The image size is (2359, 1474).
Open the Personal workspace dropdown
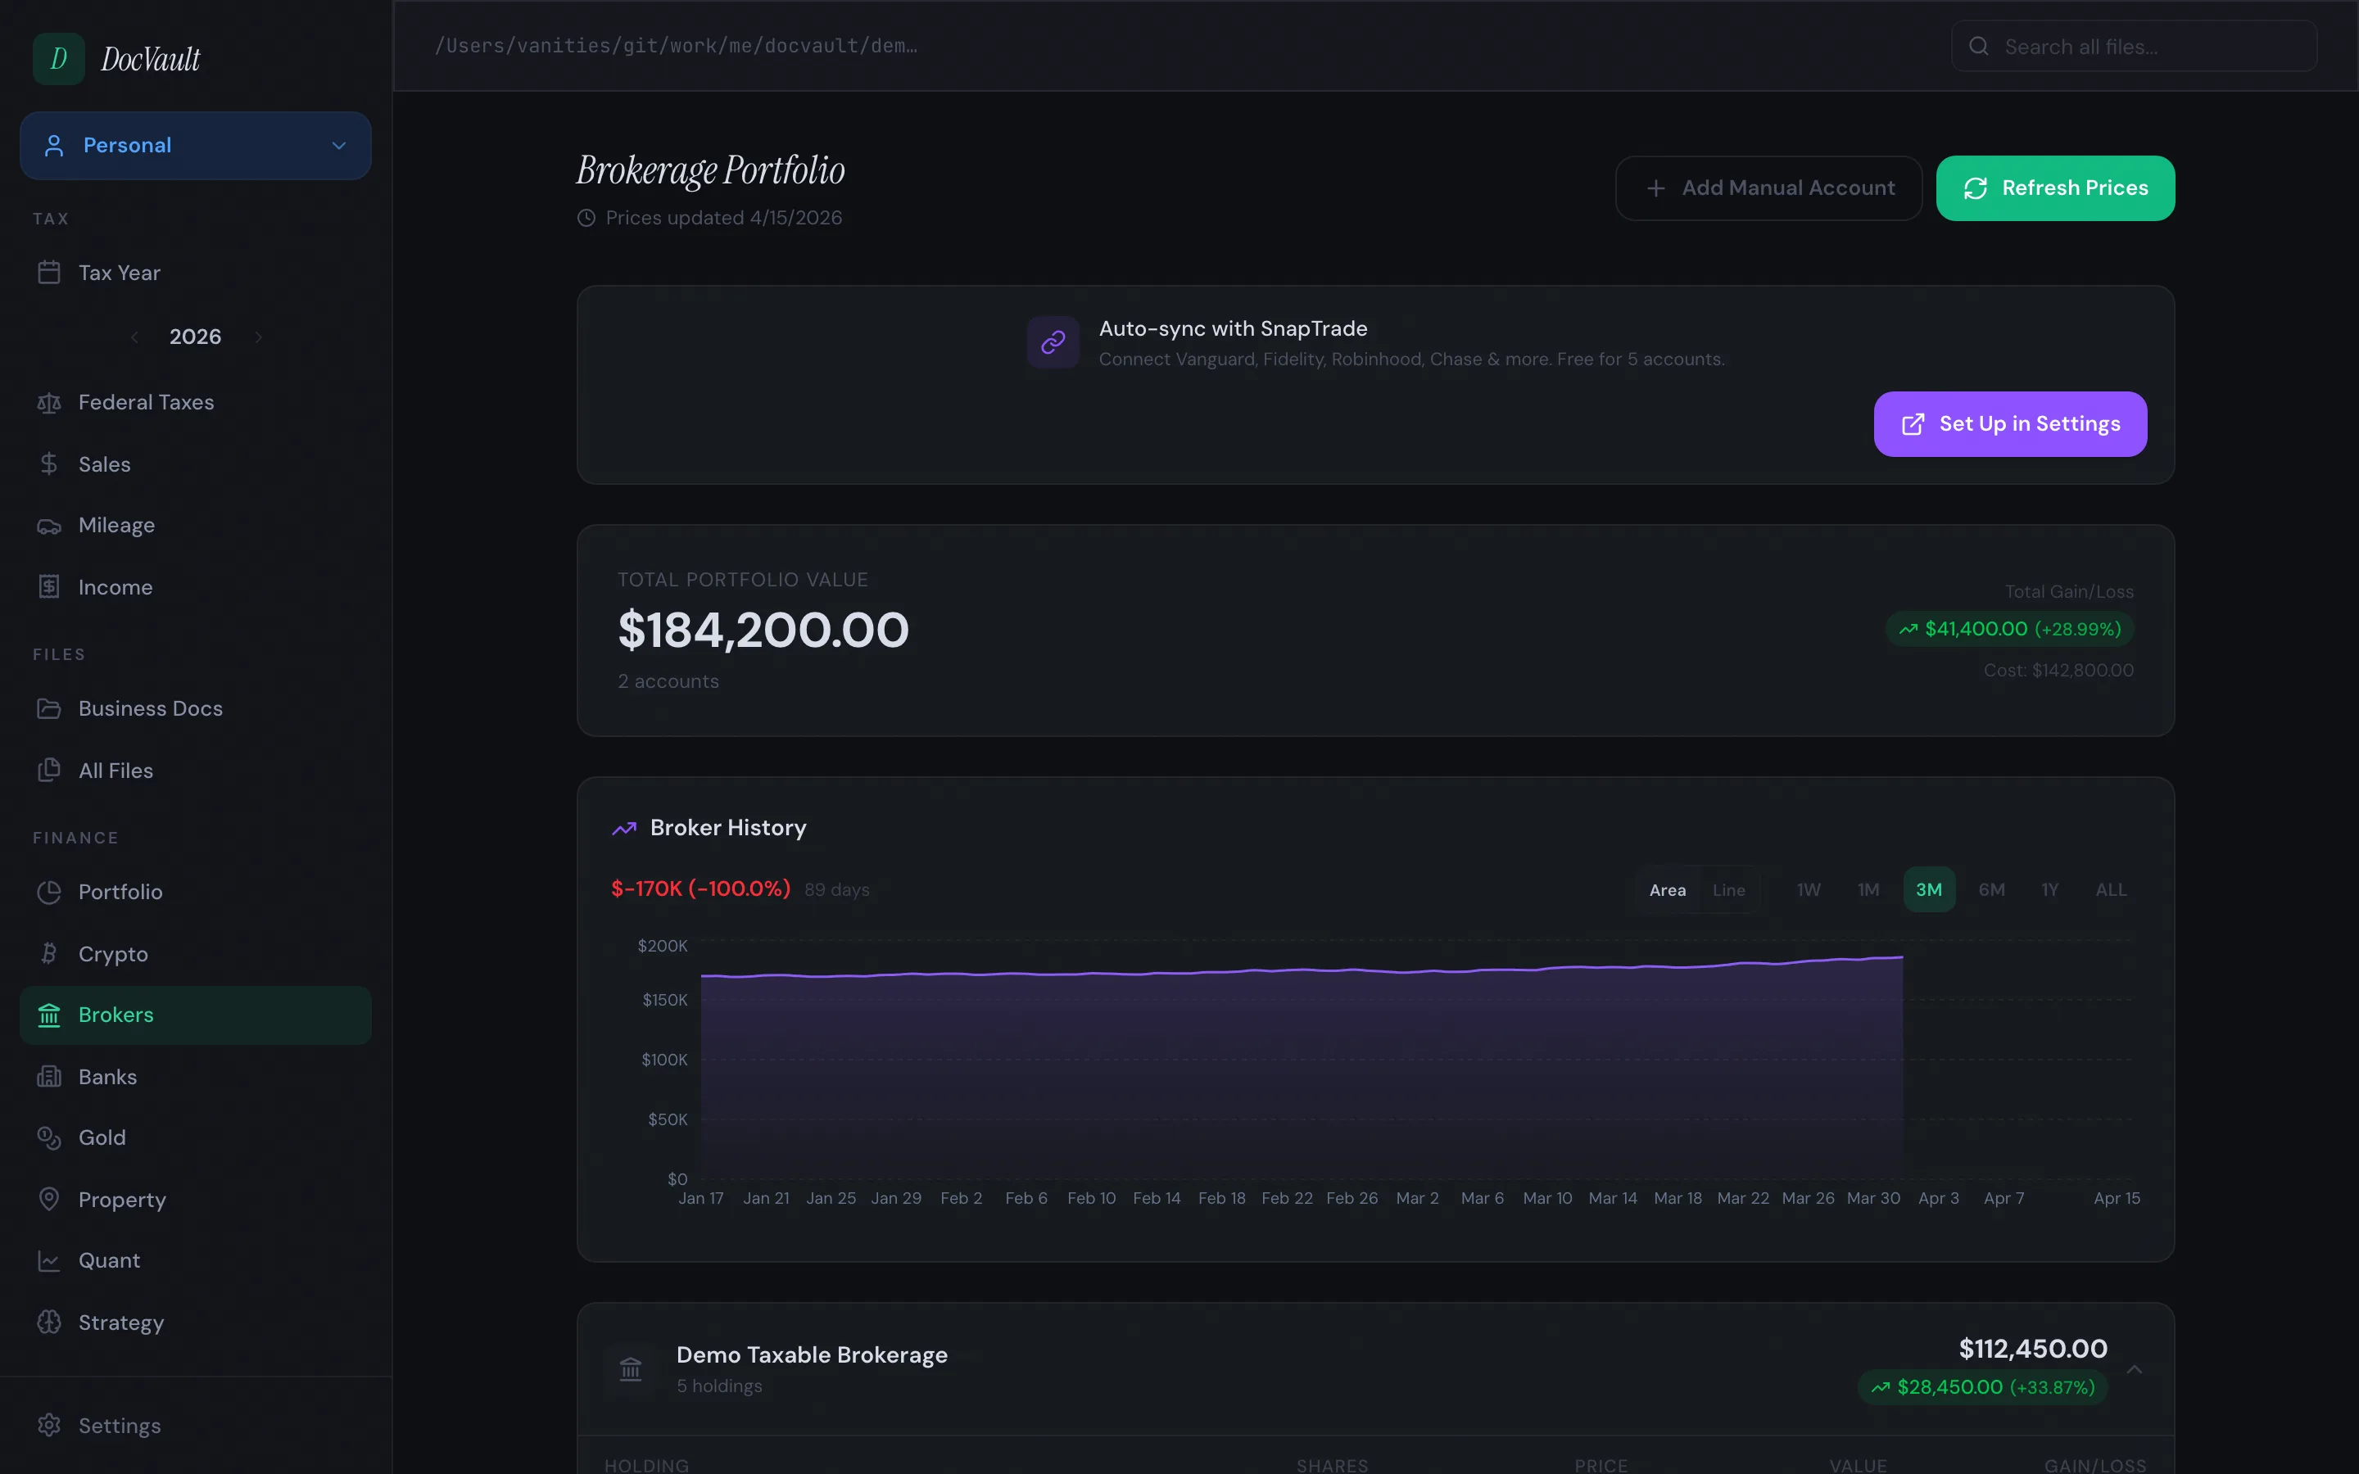pos(195,145)
